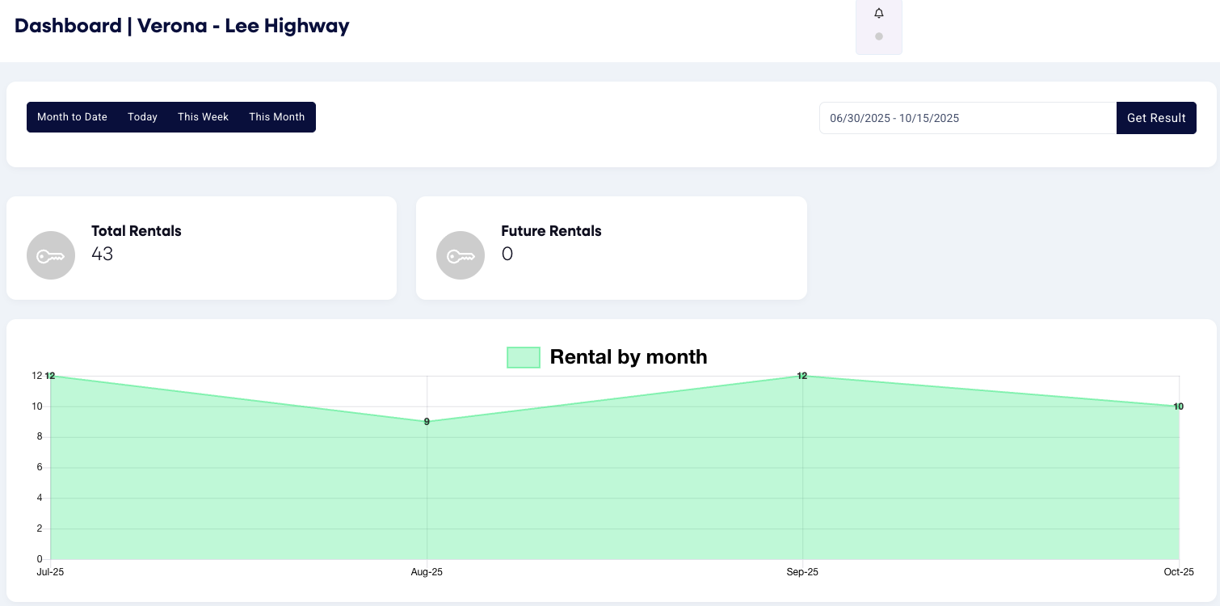Select the This Month filter
1220x606 pixels.
pyautogui.click(x=277, y=117)
